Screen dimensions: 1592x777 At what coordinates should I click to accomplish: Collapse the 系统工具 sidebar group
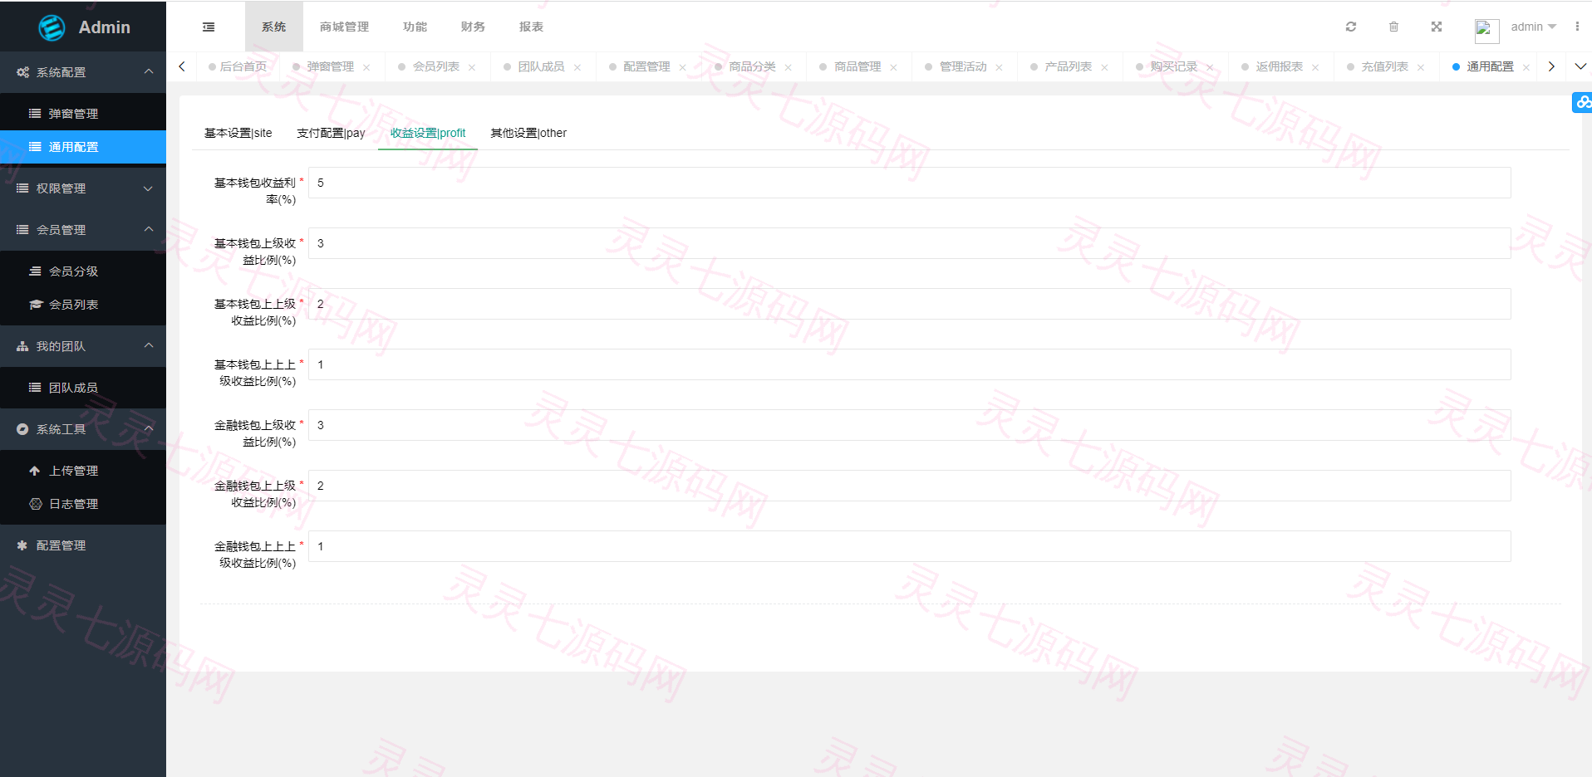pos(83,429)
